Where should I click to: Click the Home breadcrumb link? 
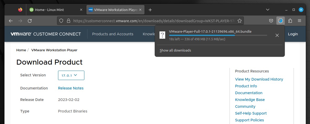pos(21,50)
